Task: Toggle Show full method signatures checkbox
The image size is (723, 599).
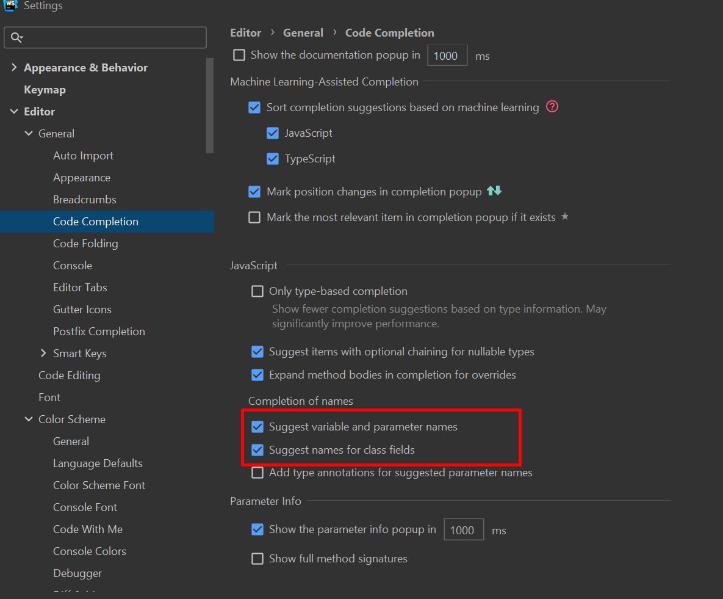Action: coord(257,559)
